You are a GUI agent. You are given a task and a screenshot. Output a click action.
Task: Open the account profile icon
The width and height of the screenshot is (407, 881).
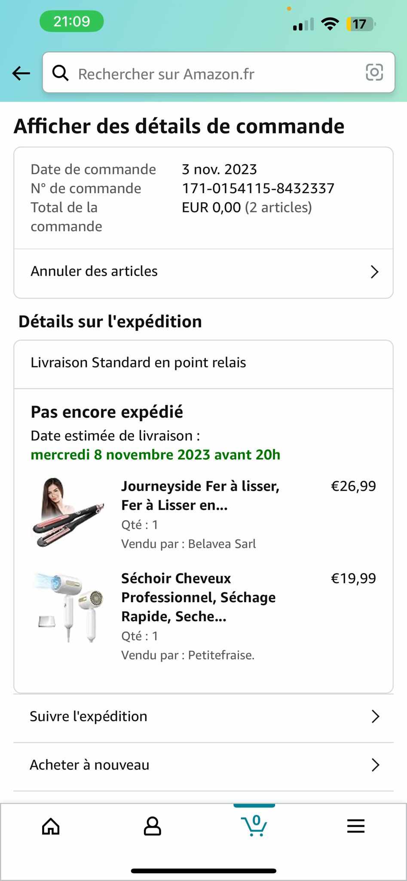(152, 826)
